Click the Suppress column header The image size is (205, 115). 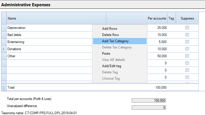coord(187,18)
